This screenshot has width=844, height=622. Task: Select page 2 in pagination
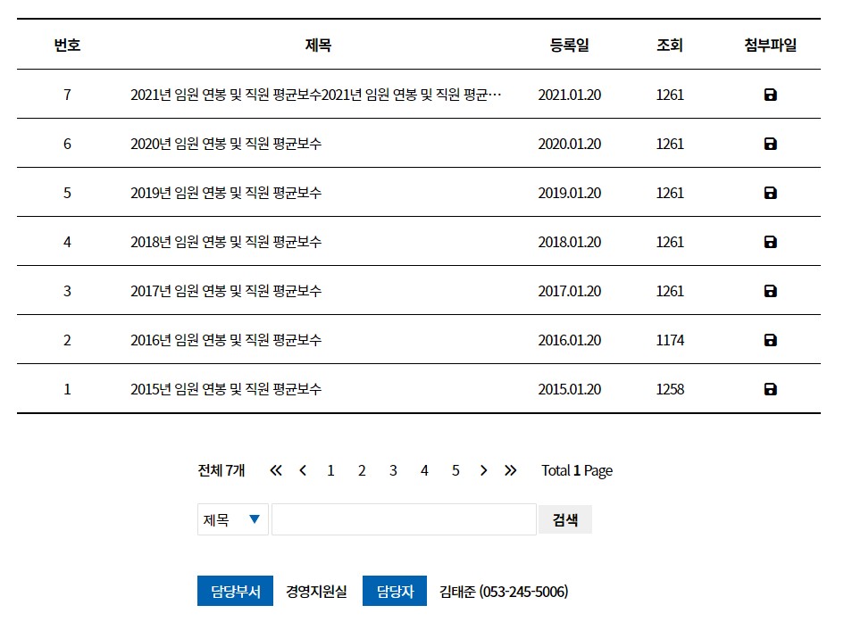[362, 470]
